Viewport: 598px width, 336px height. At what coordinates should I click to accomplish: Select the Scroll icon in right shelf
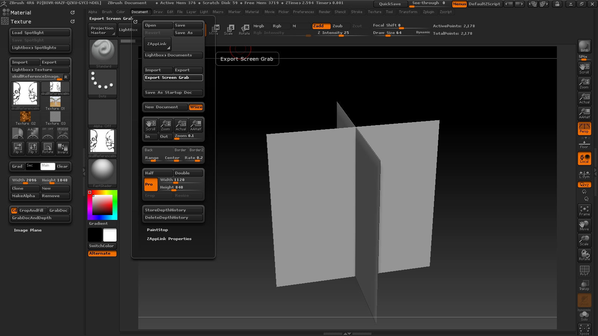coord(584,68)
